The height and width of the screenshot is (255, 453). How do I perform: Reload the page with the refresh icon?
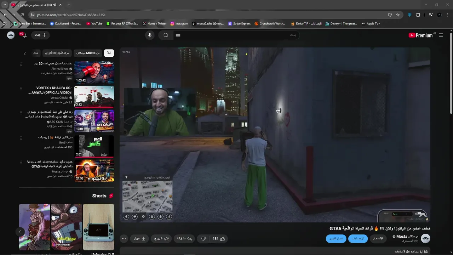coord(22,15)
